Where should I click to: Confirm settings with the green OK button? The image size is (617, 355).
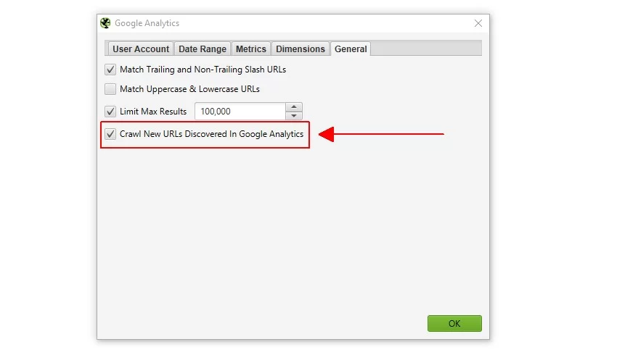coord(454,324)
